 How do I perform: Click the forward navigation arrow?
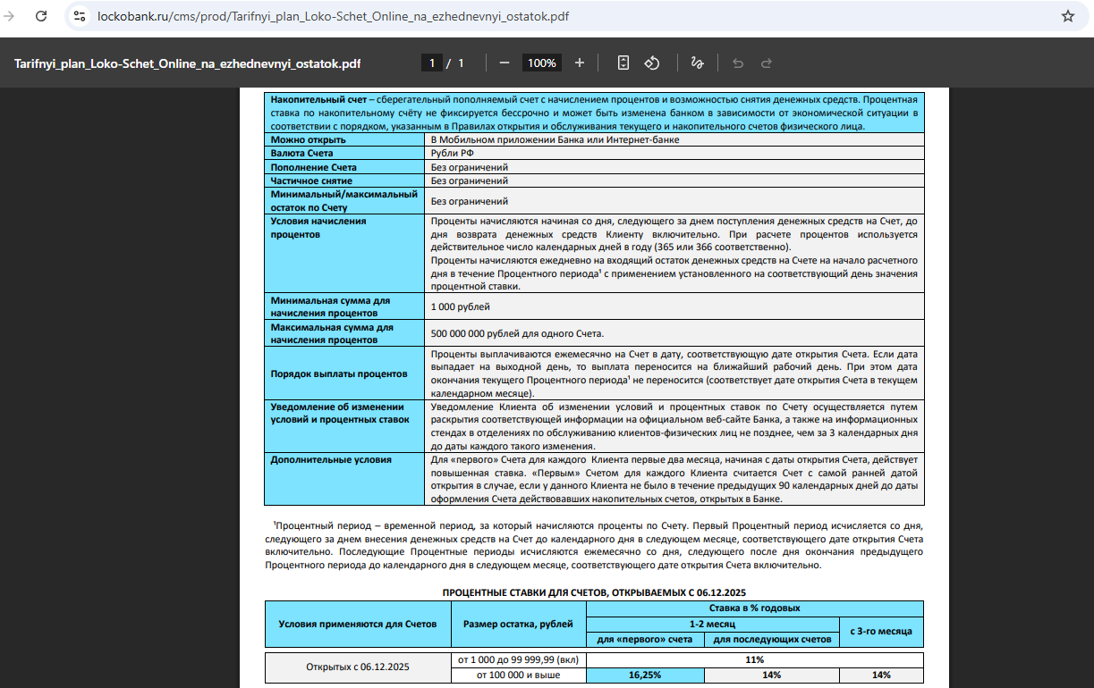coord(9,16)
